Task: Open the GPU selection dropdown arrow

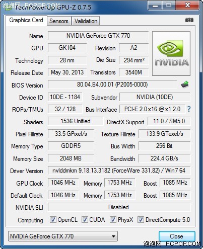Action: click(x=113, y=236)
